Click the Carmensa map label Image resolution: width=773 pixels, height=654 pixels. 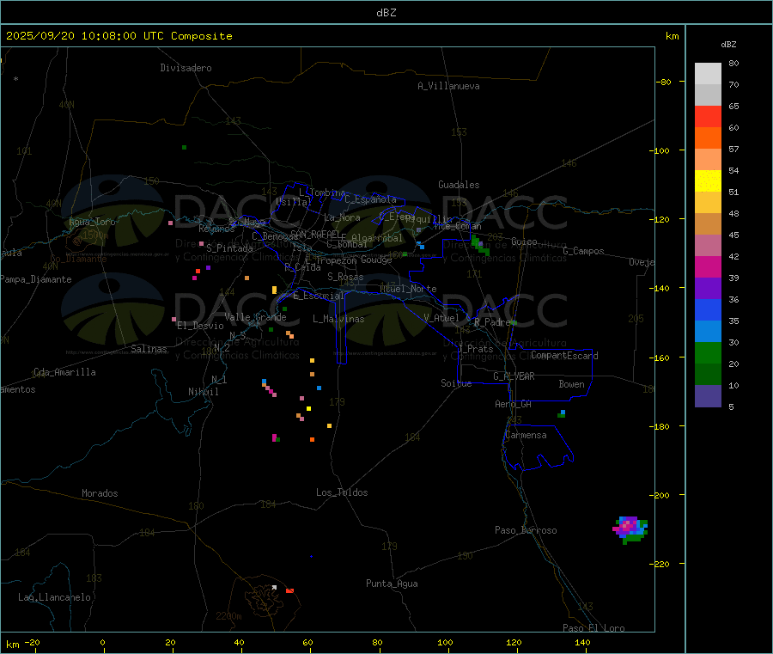point(526,435)
